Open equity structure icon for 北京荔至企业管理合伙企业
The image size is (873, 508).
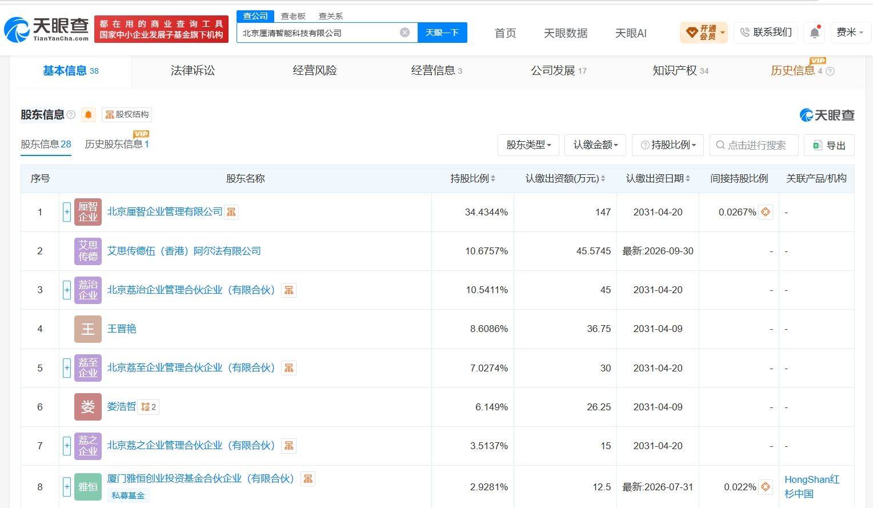click(289, 368)
